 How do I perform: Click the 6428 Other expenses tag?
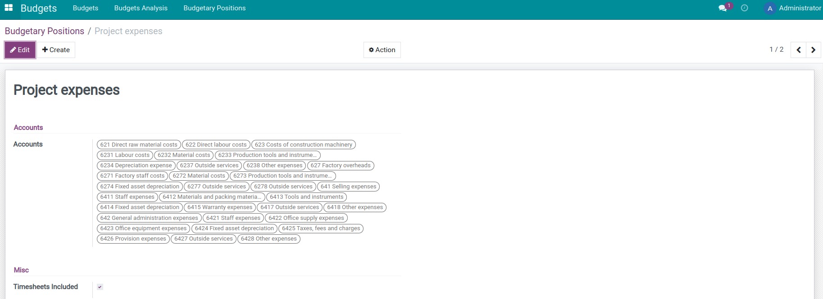point(268,239)
